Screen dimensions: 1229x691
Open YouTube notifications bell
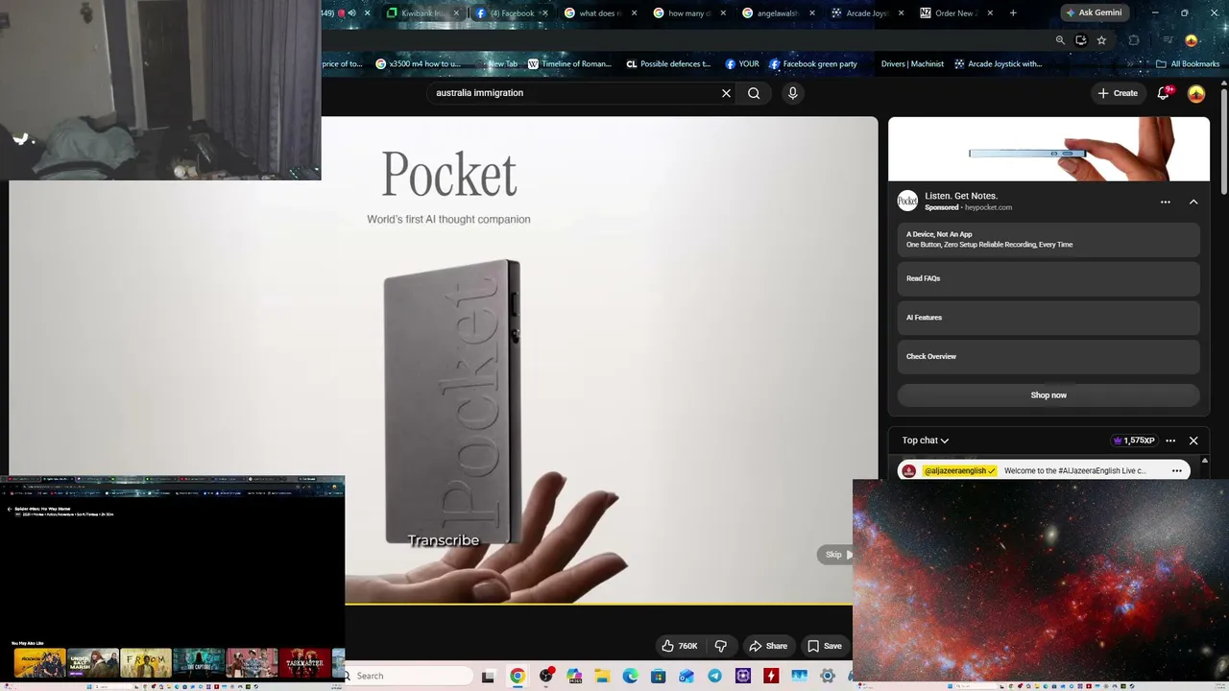pyautogui.click(x=1164, y=93)
